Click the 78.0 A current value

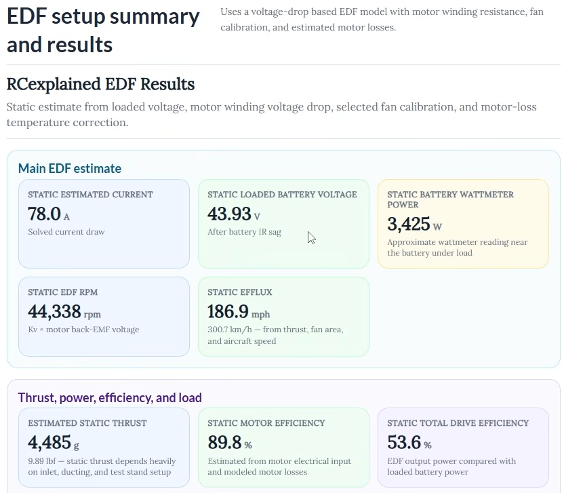pos(49,214)
